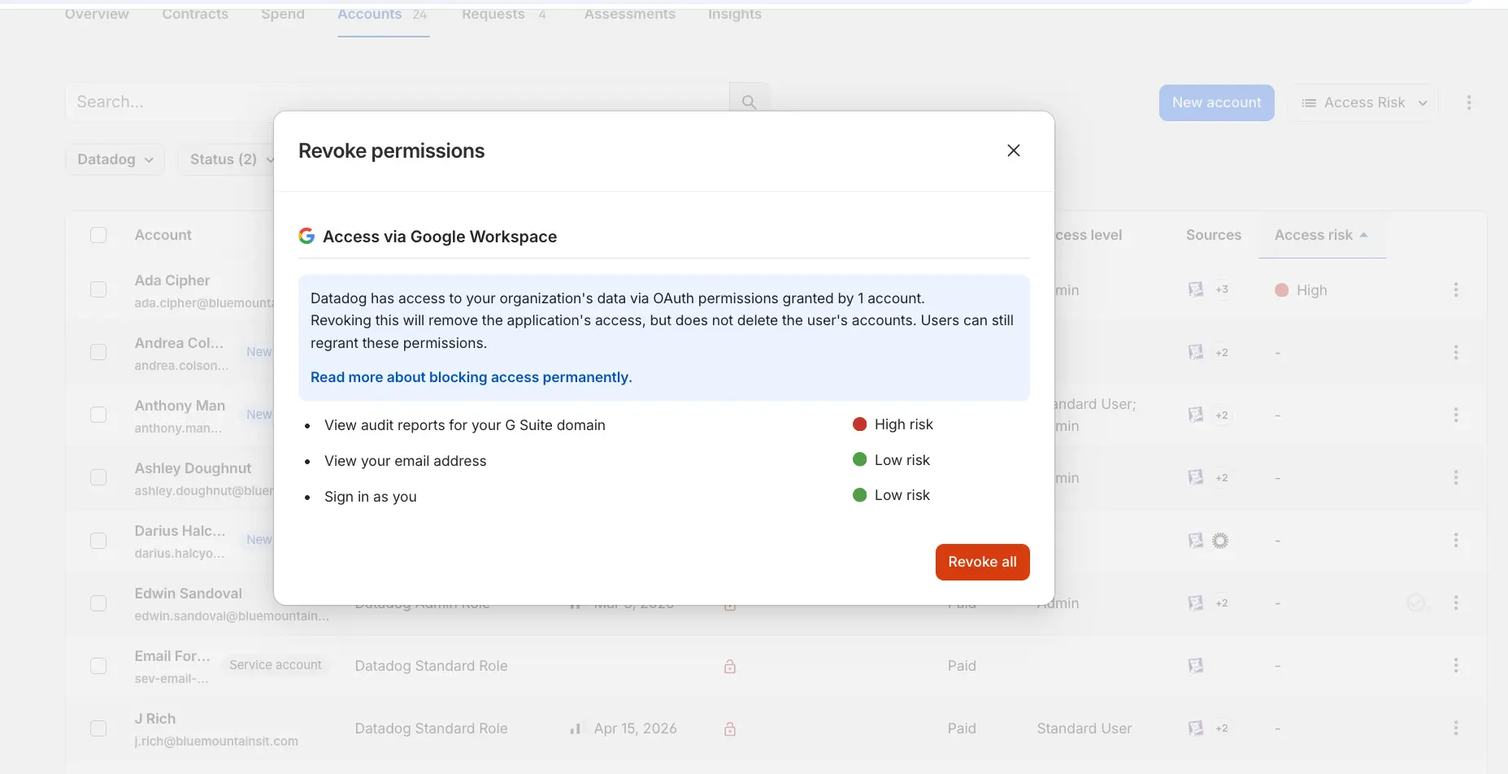The width and height of the screenshot is (1508, 774).
Task: Open the Access Risk view selector
Action: (x=1363, y=102)
